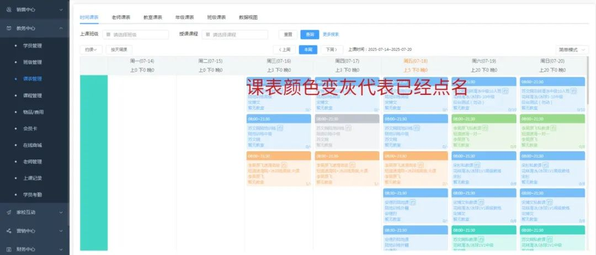Click copy icon on Wednesday's orange course card
This screenshot has width=596, height=255.
coord(284,164)
